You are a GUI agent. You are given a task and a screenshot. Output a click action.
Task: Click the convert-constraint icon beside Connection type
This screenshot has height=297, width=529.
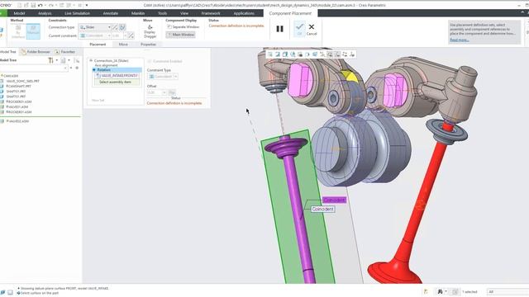coord(115,27)
